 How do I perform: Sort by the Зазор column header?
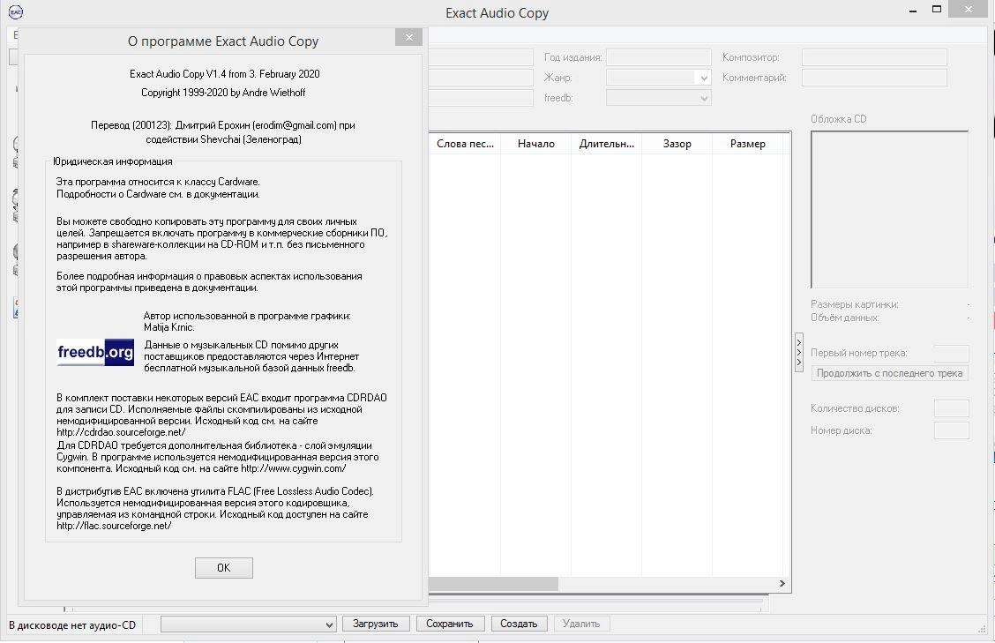pos(677,144)
